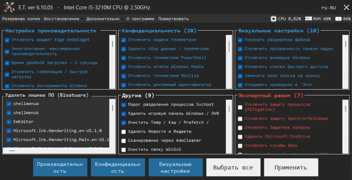Click the battery 86% readout
352x180 pixels.
(x=347, y=19)
